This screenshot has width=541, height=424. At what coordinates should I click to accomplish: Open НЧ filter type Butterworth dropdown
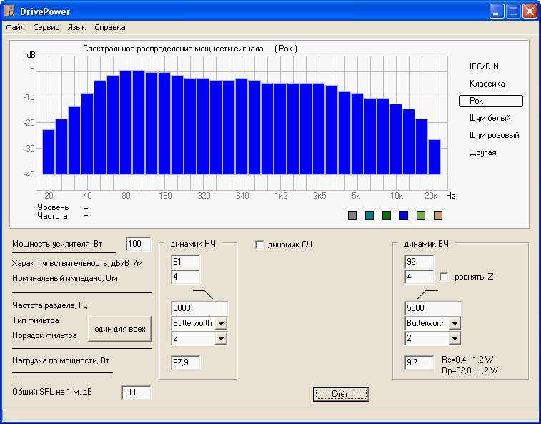[x=221, y=324]
